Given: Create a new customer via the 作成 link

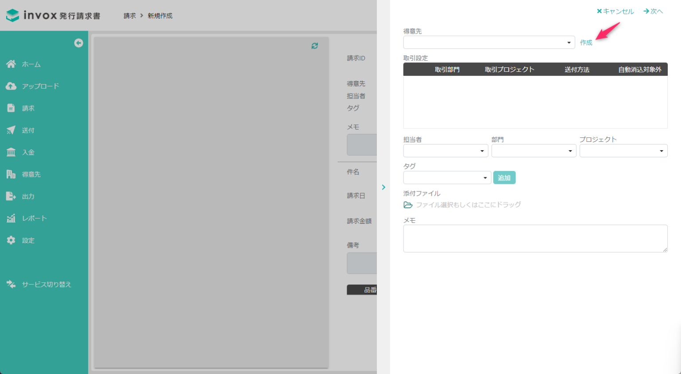Looking at the screenshot, I should pos(586,43).
